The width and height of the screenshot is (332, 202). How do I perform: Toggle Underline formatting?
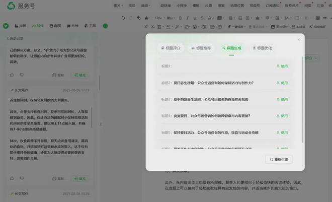tap(195, 18)
